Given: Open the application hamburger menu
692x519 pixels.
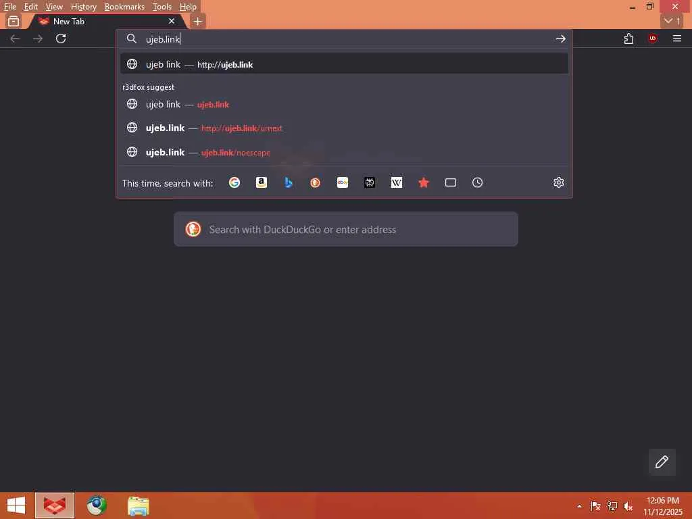Looking at the screenshot, I should (677, 39).
